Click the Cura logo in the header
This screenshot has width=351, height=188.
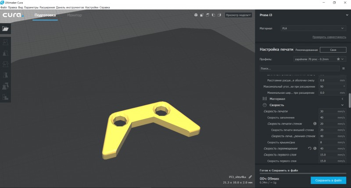13,15
